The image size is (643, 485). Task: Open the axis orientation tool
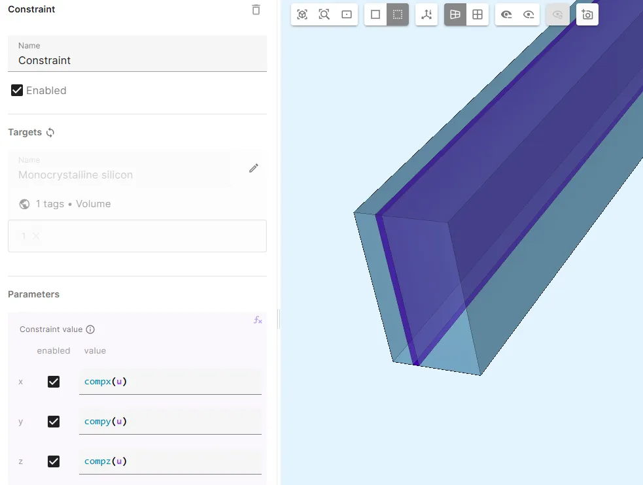[426, 14]
